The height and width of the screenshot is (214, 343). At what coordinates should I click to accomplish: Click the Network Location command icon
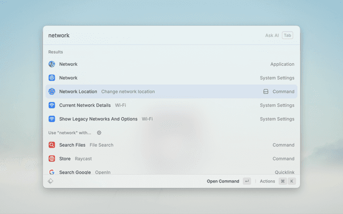[x=52, y=91]
